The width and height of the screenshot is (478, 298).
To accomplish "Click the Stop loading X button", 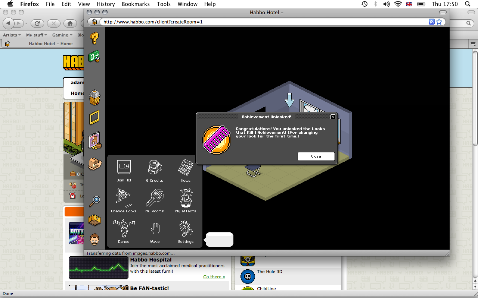I will [53, 23].
